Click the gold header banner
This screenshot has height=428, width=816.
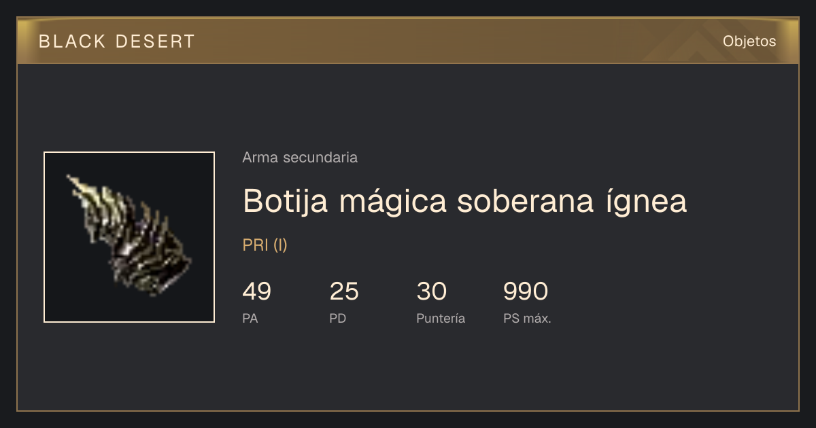point(408,41)
